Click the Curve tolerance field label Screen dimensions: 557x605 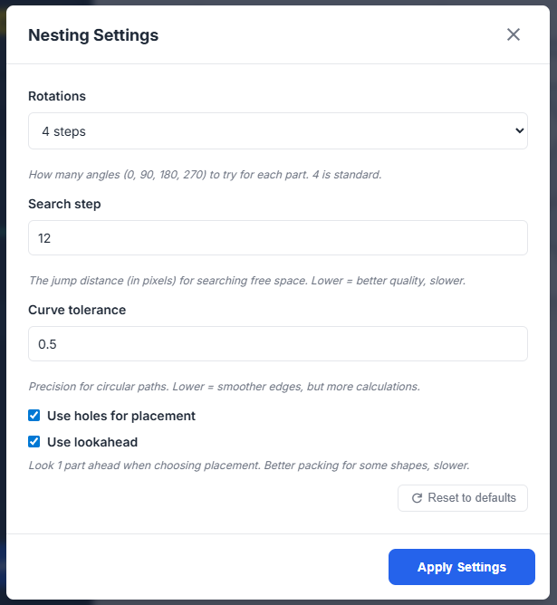click(77, 310)
